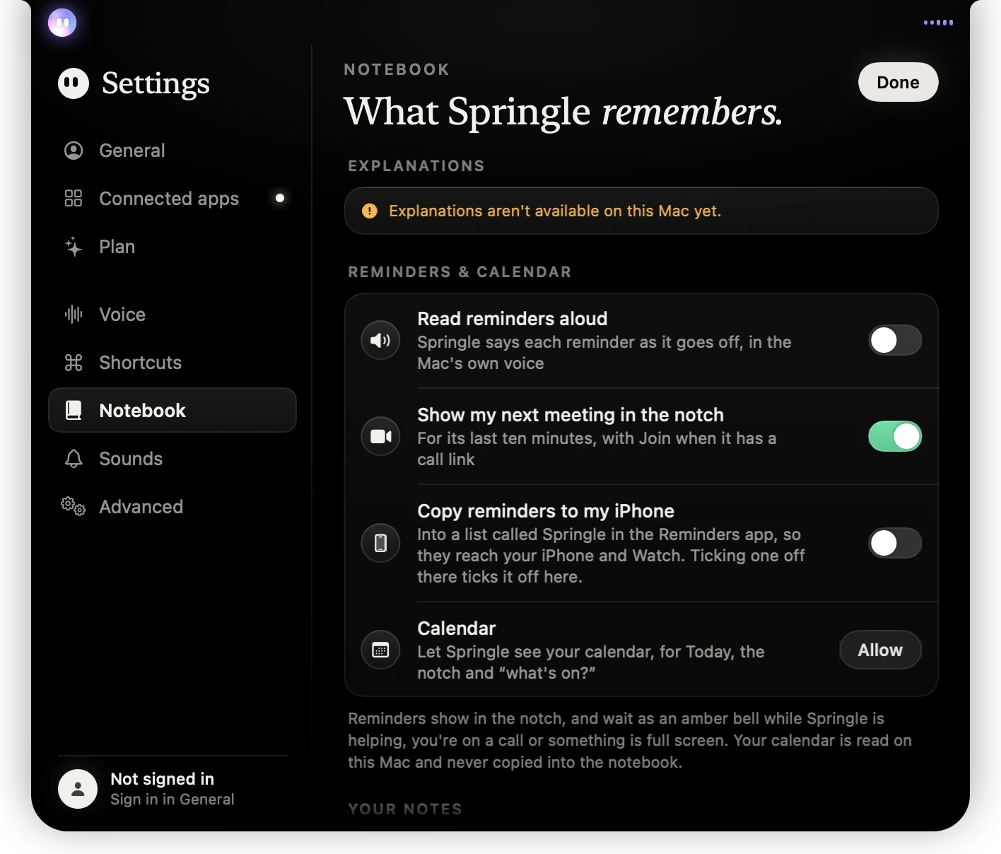Image resolution: width=1001 pixels, height=854 pixels.
Task: Switch to Voice settings
Action: click(172, 315)
